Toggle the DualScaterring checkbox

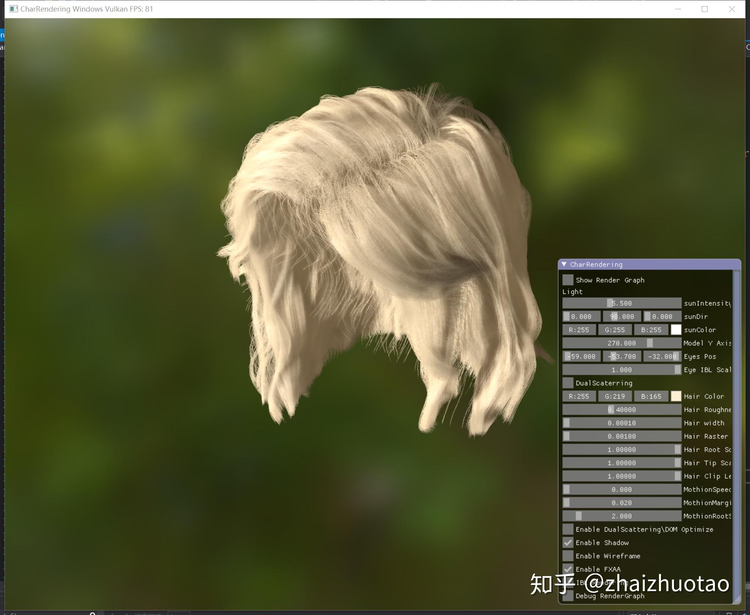pos(567,383)
